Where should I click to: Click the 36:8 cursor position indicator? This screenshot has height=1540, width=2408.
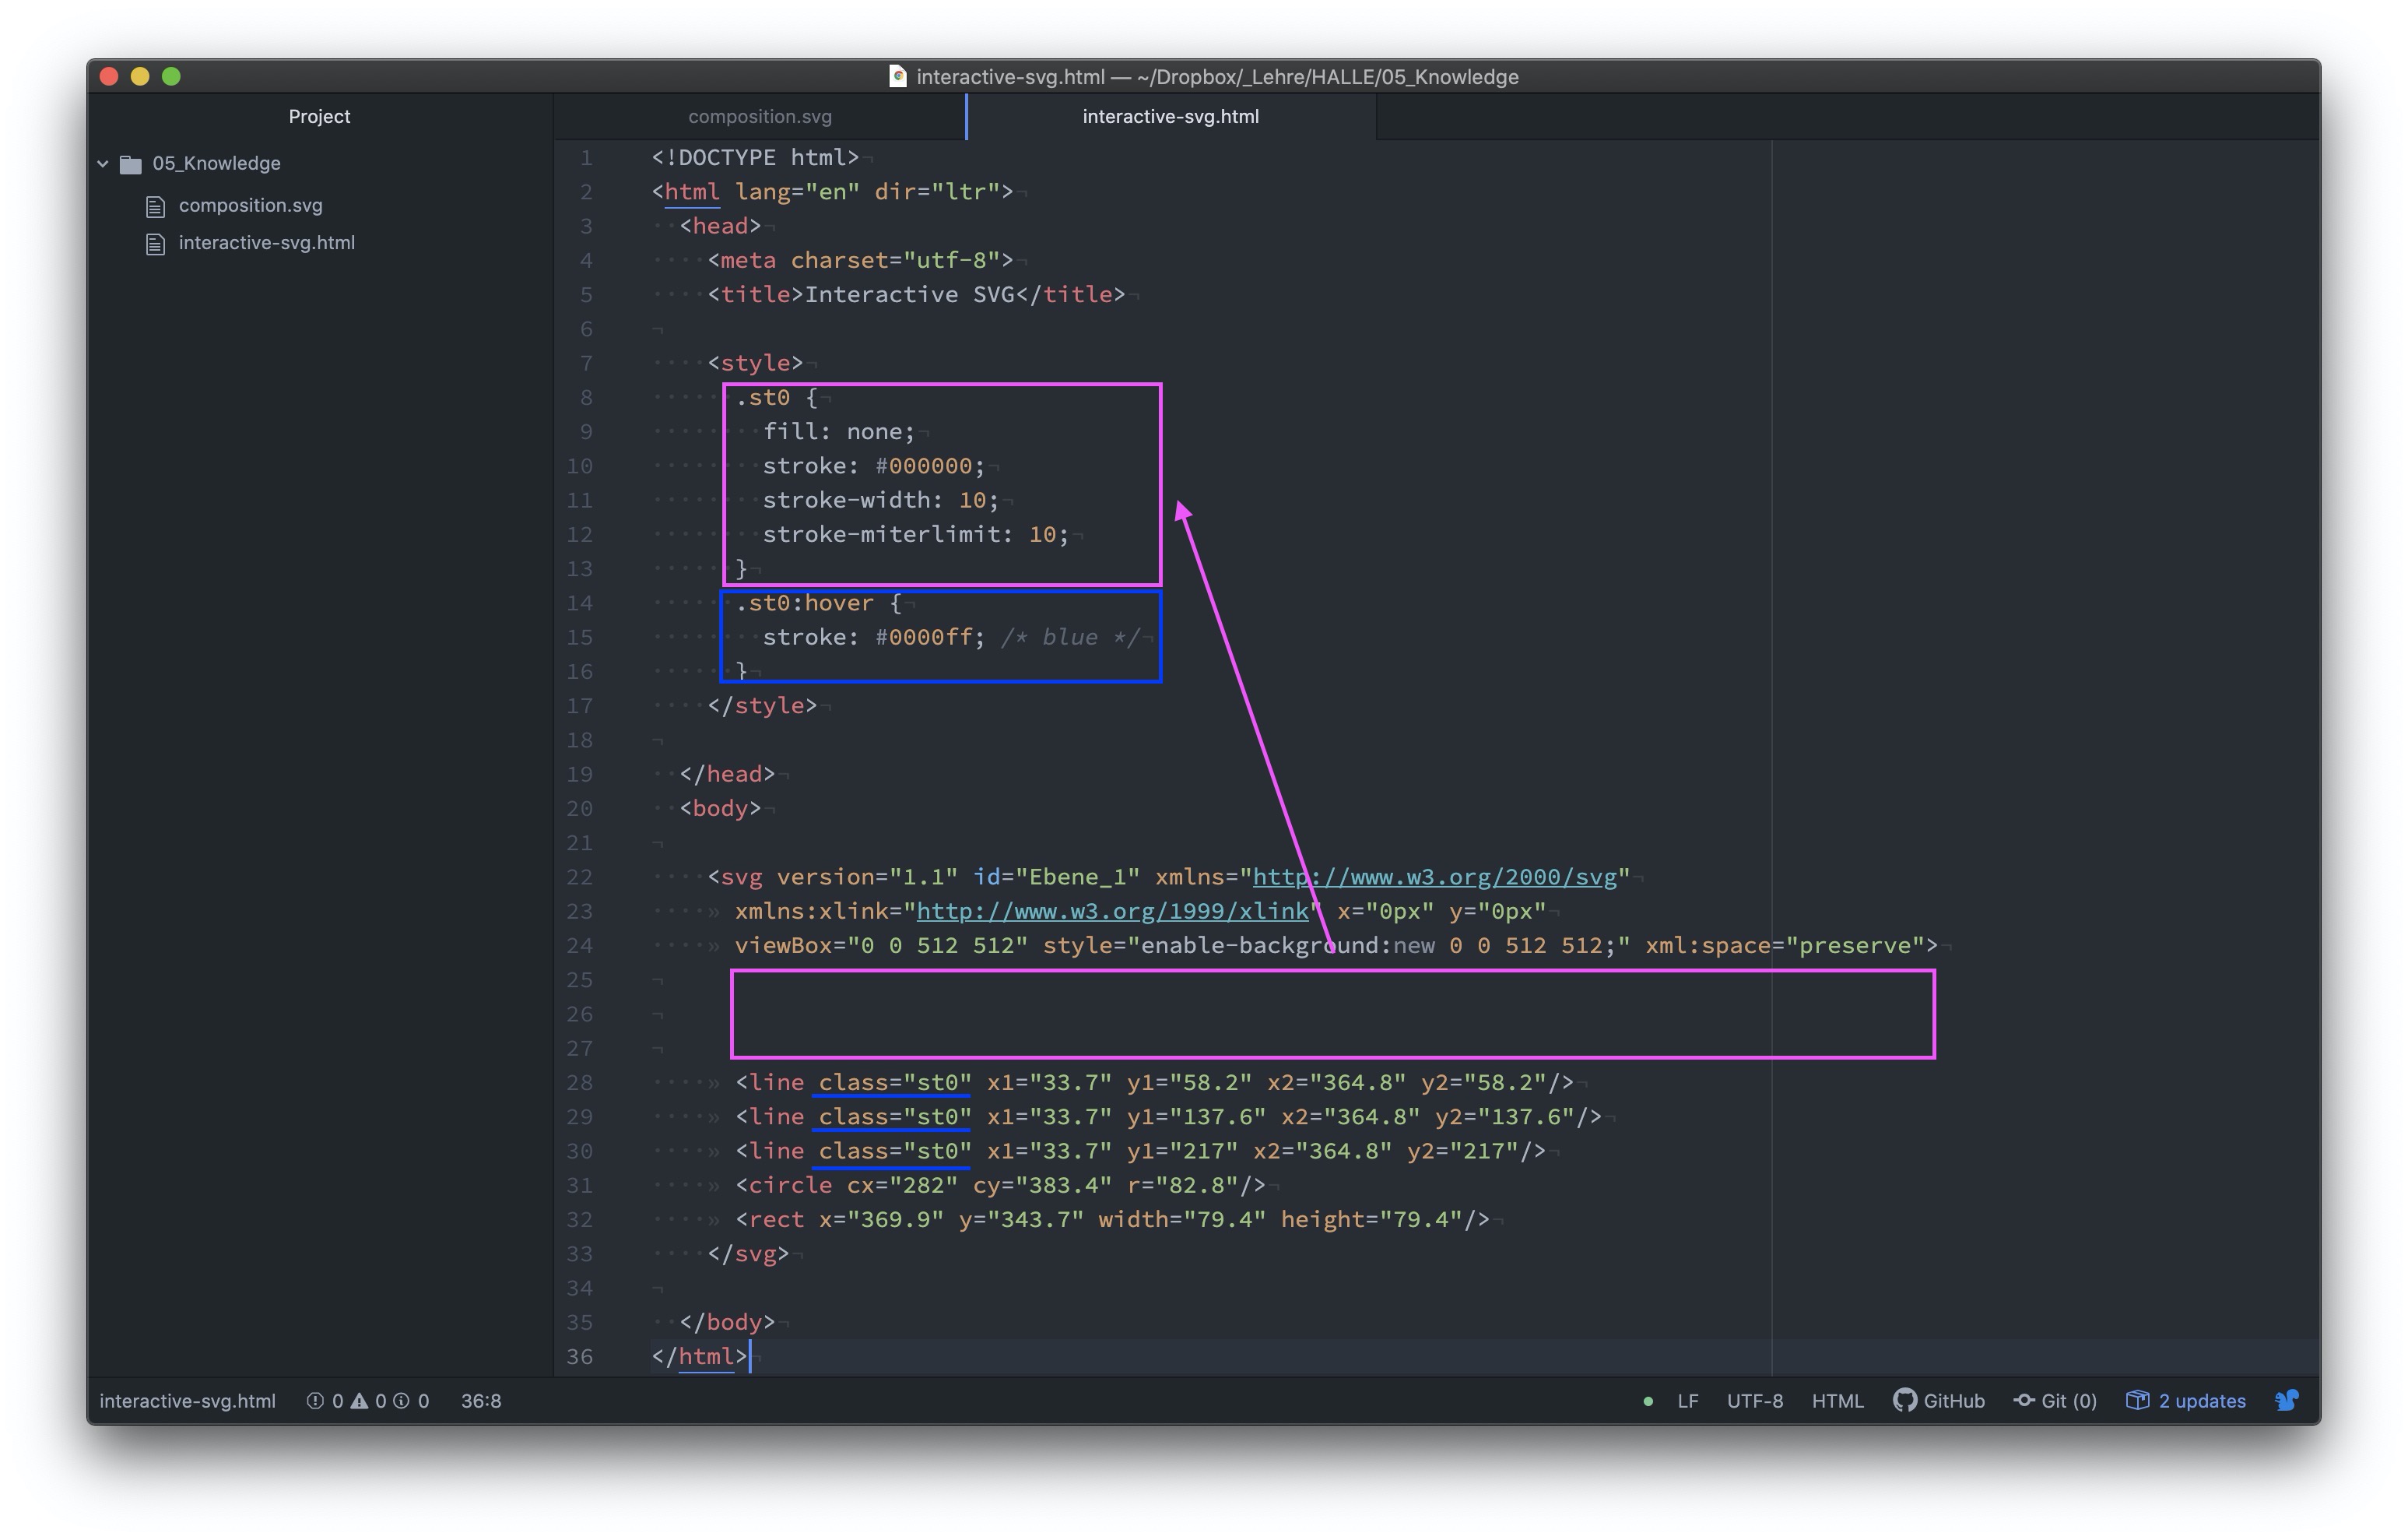point(481,1401)
